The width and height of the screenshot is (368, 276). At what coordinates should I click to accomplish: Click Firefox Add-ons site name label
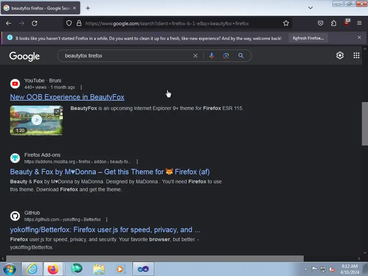tap(42, 155)
